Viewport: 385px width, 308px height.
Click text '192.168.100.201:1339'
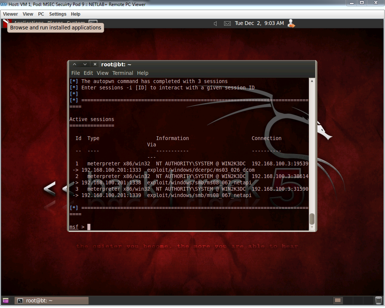click(x=111, y=196)
